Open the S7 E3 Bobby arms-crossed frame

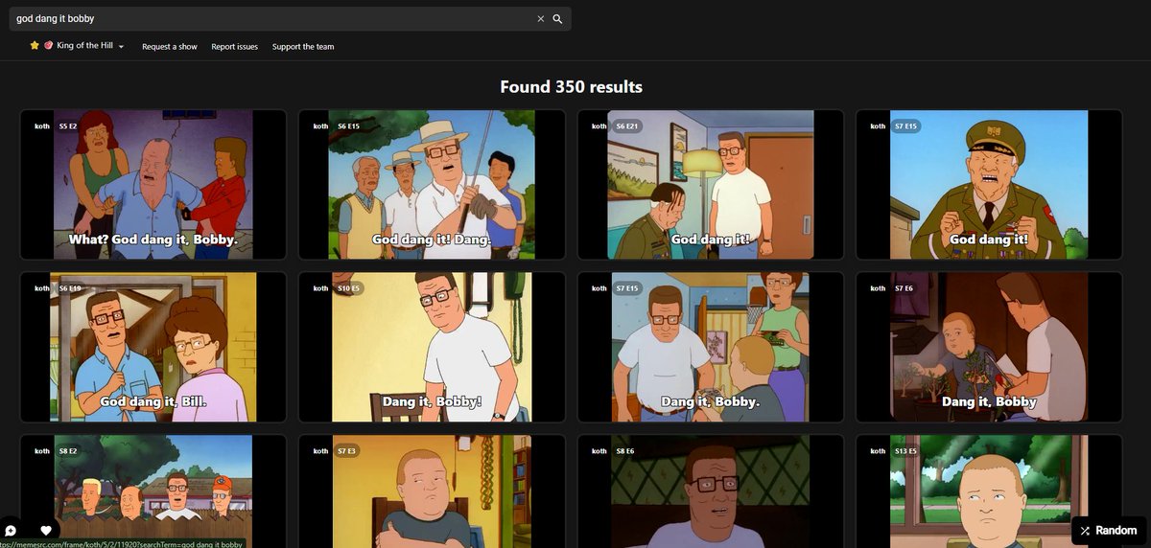point(432,491)
